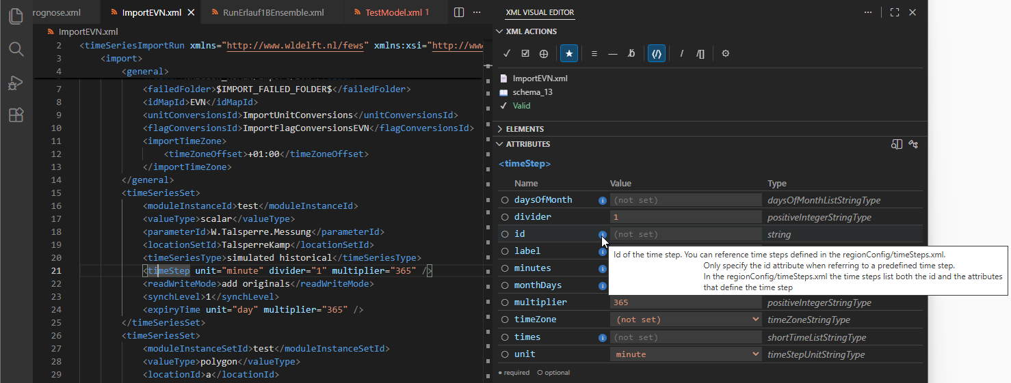Open editor more actions menu beside split icon

point(477,12)
